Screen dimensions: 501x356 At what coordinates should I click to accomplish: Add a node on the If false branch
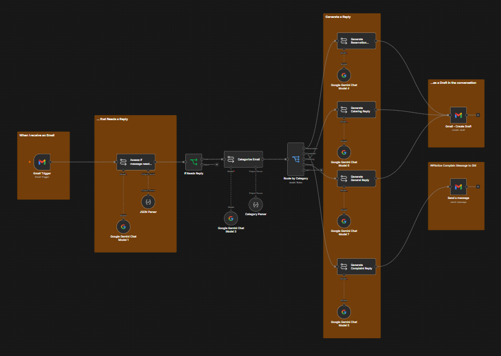click(217, 165)
